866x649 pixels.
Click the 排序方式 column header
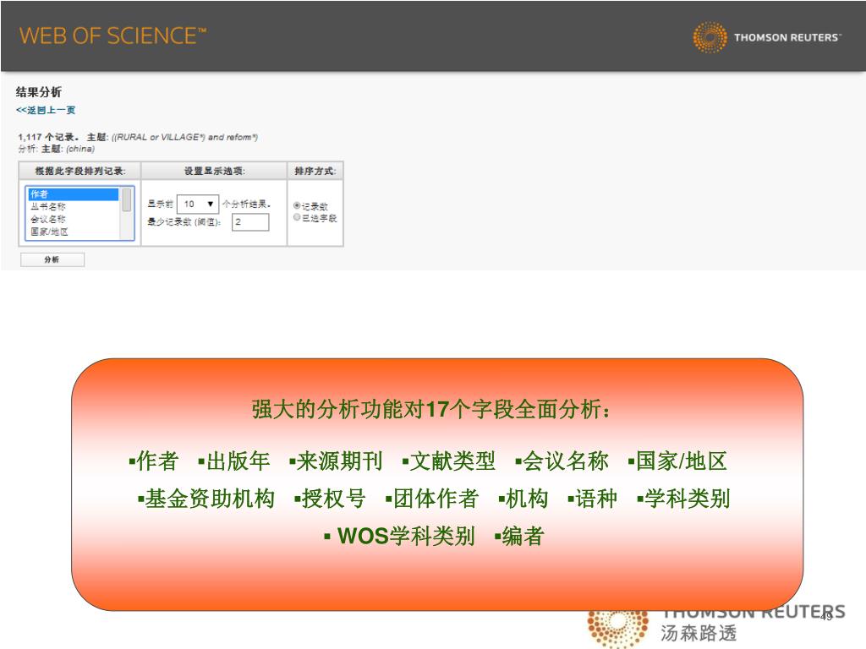[x=315, y=171]
